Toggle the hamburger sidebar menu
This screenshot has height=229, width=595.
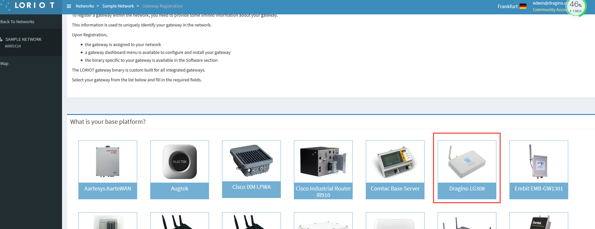[69, 6]
